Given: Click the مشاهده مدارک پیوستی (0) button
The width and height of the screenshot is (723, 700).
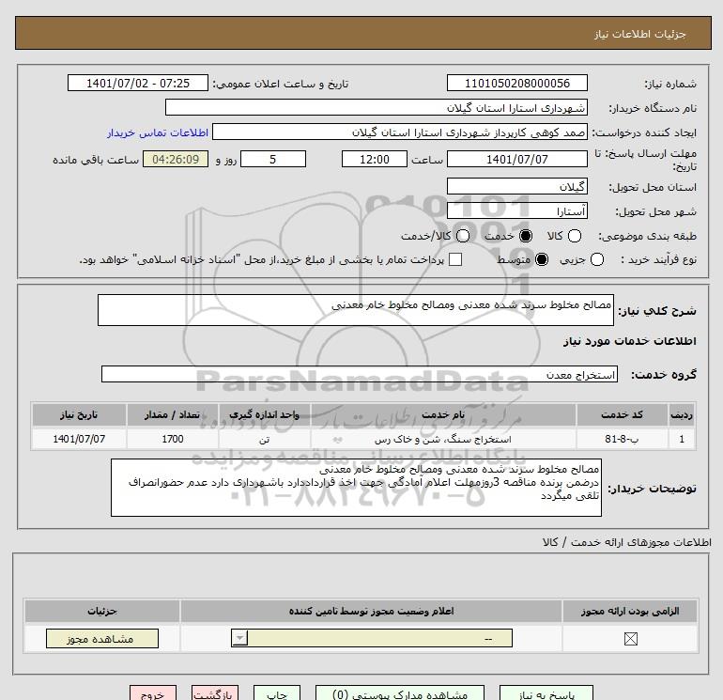Looking at the screenshot, I should 400,693.
